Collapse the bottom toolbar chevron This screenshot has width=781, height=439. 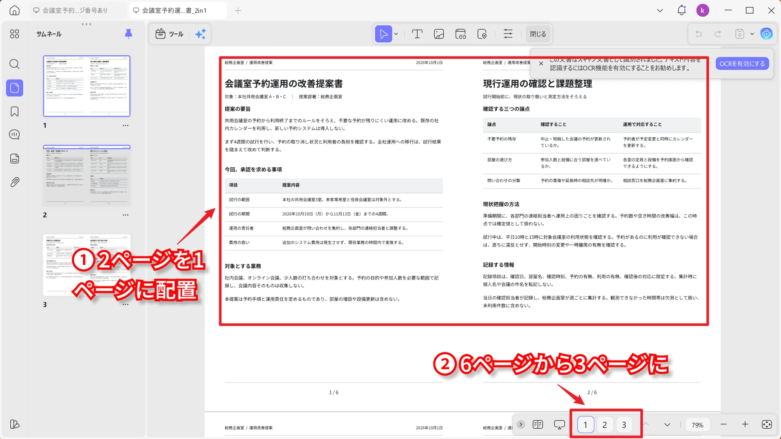521,424
